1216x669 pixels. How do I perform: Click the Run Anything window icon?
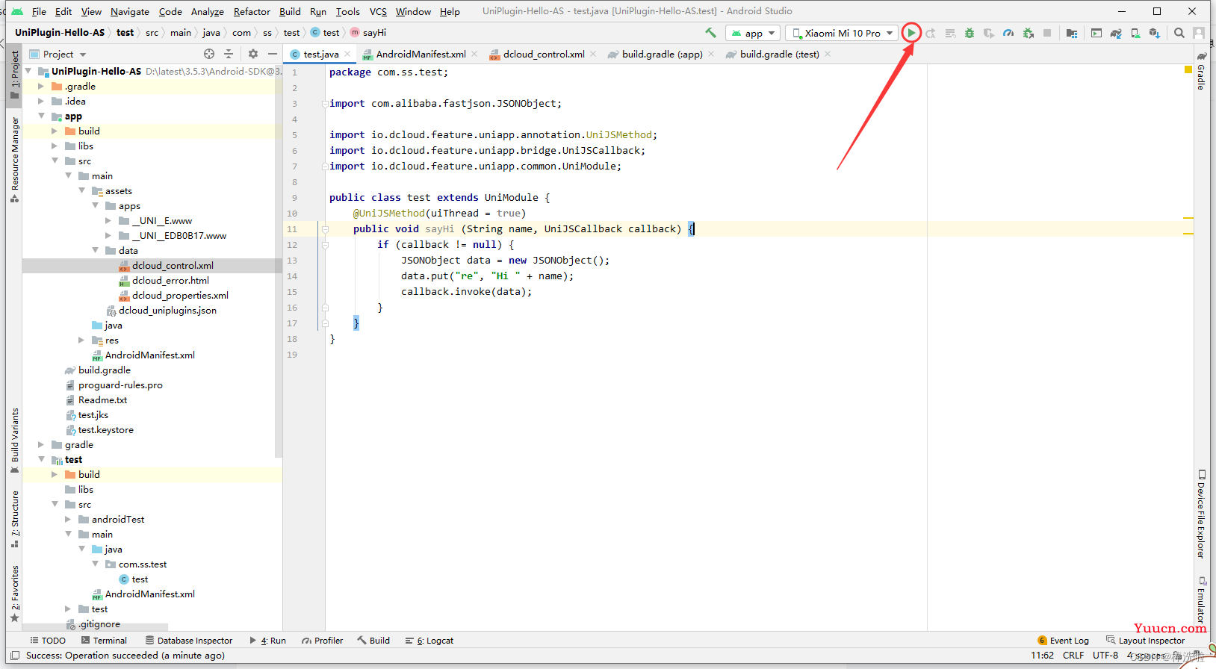coord(1096,33)
